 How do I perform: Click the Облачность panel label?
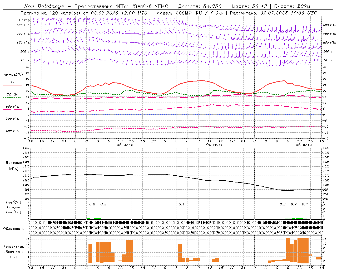13,229
